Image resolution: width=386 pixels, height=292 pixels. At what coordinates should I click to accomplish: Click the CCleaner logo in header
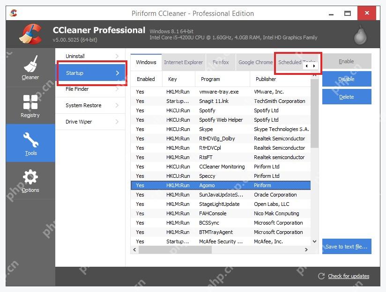[30, 34]
